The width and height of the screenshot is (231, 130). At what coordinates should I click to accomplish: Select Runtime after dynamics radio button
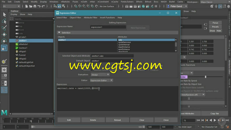pyautogui.click(x=121, y=70)
